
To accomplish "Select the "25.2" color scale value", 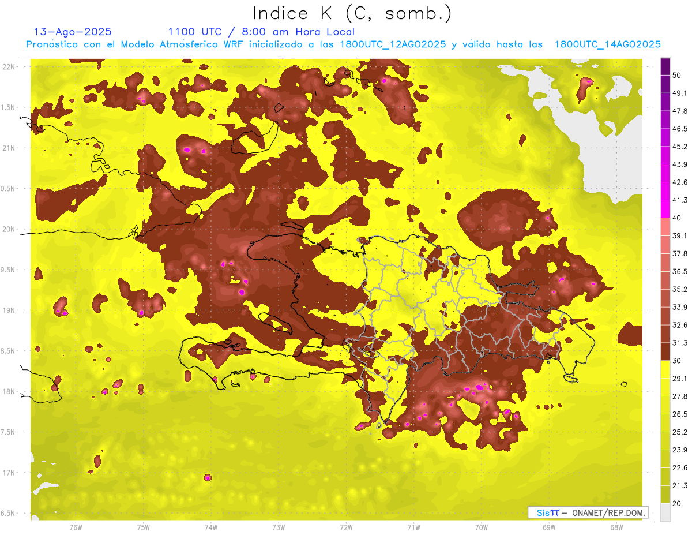I will [680, 432].
